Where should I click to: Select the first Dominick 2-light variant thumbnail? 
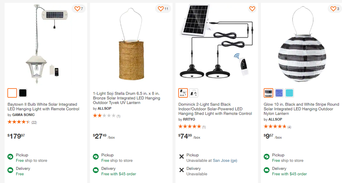pos(183,93)
